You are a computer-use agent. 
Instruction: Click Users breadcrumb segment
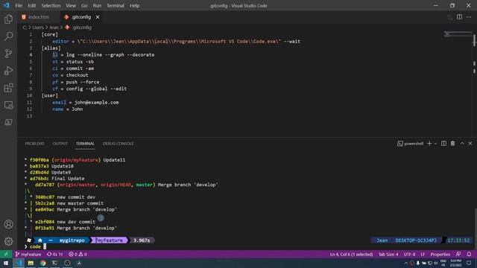[x=38, y=28]
